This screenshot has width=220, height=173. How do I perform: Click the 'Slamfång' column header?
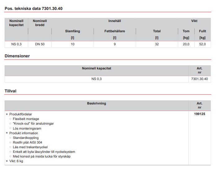(73, 31)
